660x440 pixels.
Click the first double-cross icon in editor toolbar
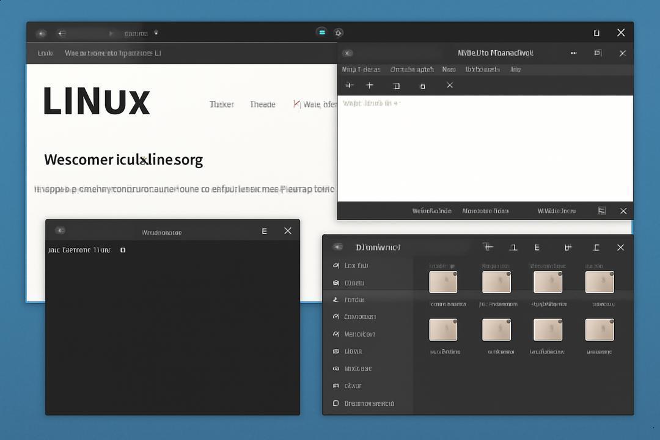349,86
